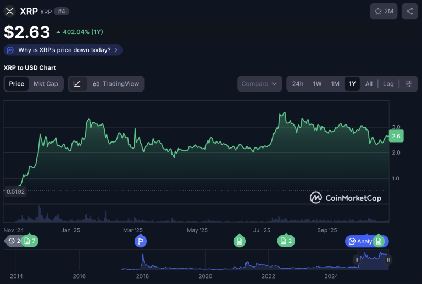Select the Price chart toggle
The width and height of the screenshot is (422, 284).
click(x=16, y=84)
